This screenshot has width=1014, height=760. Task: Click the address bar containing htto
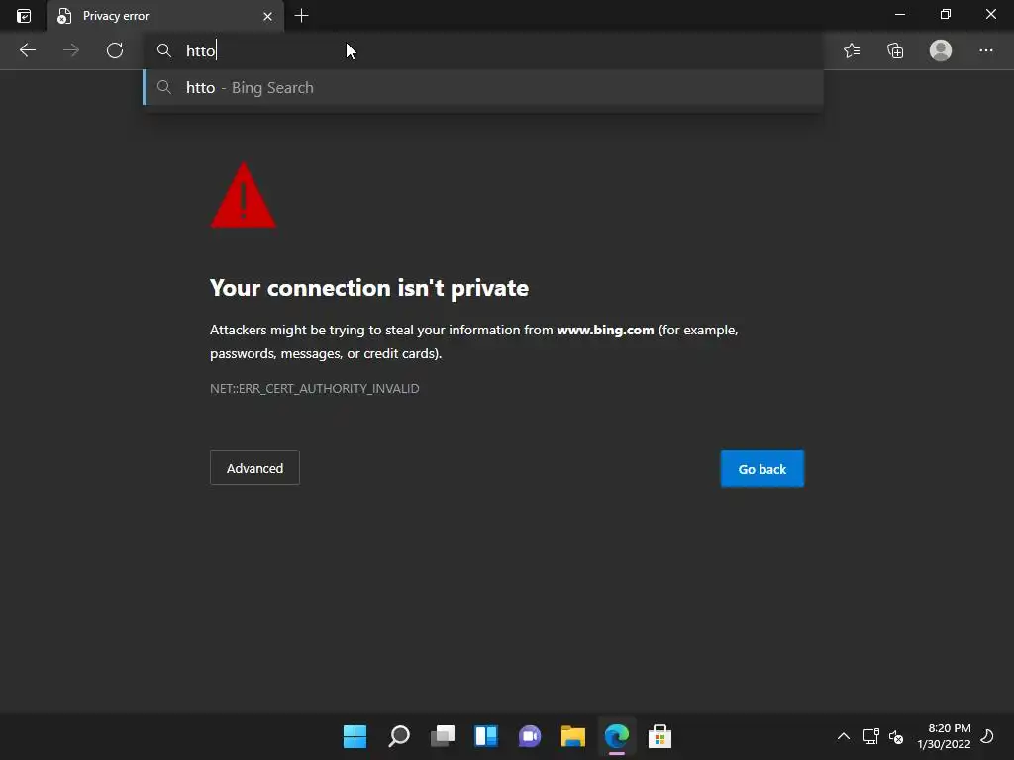pos(483,50)
